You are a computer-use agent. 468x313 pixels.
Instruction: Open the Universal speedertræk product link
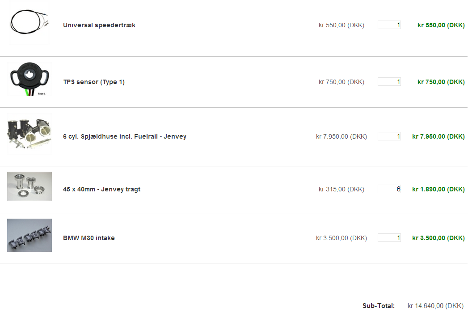pyautogui.click(x=99, y=25)
